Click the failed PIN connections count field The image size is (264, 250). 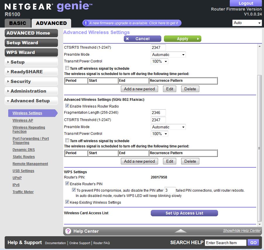(170, 190)
